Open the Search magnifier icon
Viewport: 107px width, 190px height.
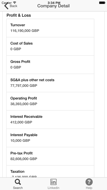(x=18, y=182)
